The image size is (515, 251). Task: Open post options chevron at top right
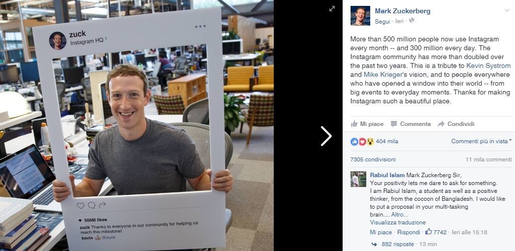[507, 10]
